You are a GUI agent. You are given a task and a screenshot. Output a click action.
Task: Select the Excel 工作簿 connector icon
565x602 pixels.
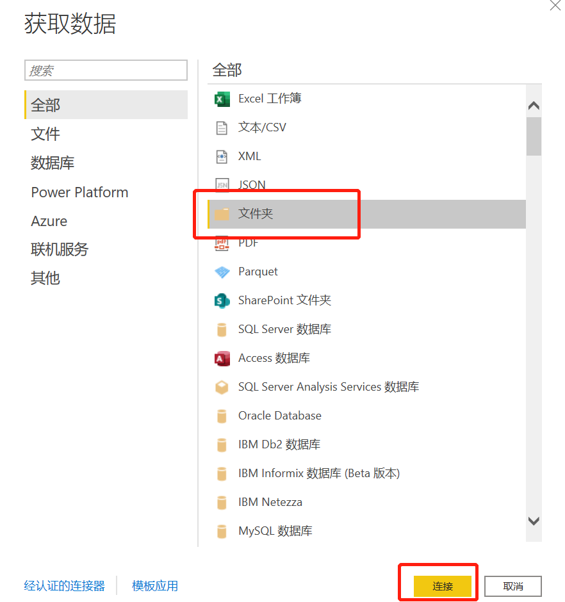tap(222, 99)
